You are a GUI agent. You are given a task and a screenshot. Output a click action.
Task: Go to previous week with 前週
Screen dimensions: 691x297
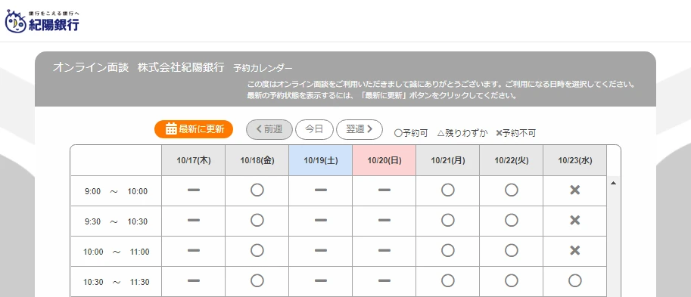269,129
